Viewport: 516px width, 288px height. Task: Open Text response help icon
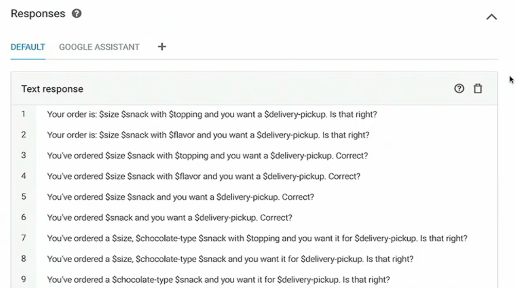point(459,88)
